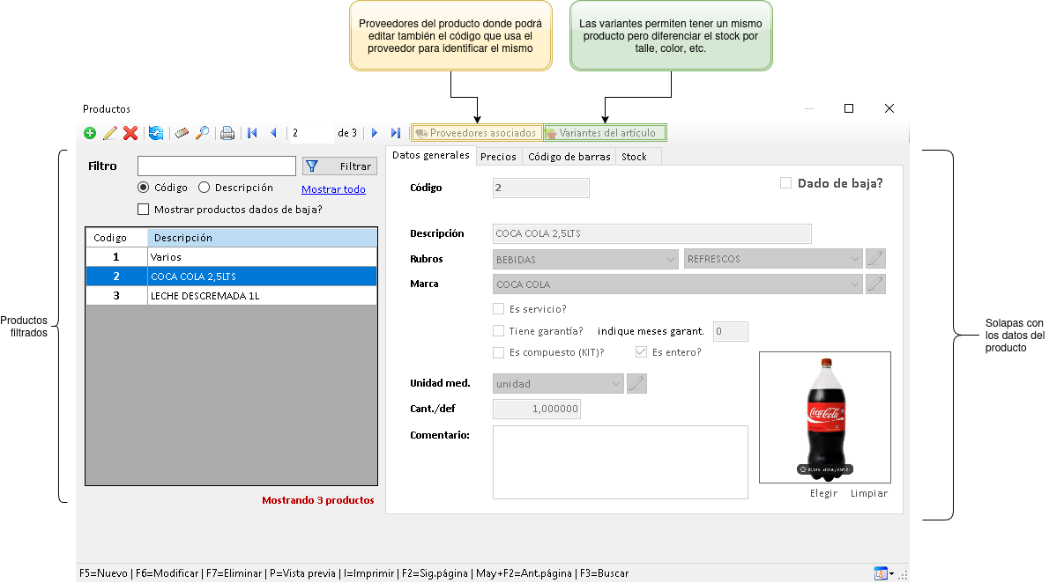Open the COCA COLA marca dropdown
The width and height of the screenshot is (1049, 583).
[854, 284]
